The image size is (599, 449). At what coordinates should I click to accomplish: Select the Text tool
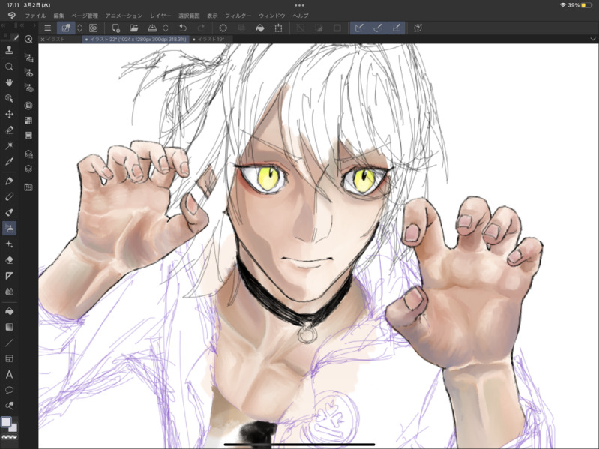pos(9,374)
